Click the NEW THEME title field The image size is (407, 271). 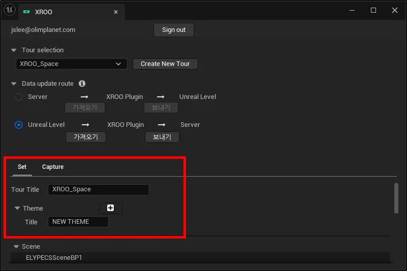click(78, 222)
